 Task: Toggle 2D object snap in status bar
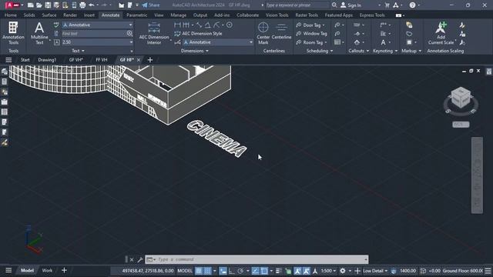264,270
